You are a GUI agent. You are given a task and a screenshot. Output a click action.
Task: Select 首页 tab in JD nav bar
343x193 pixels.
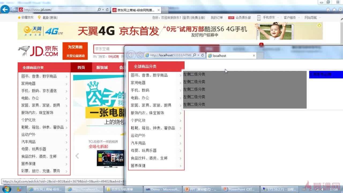81,68
